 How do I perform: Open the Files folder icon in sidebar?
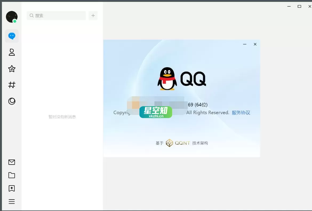[x=11, y=175]
